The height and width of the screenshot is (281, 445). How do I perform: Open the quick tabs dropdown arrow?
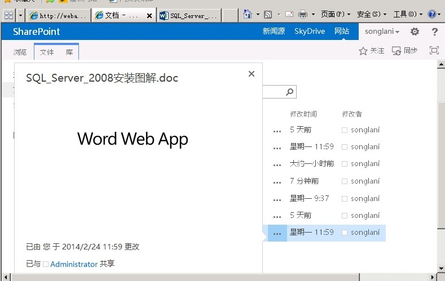point(20,15)
